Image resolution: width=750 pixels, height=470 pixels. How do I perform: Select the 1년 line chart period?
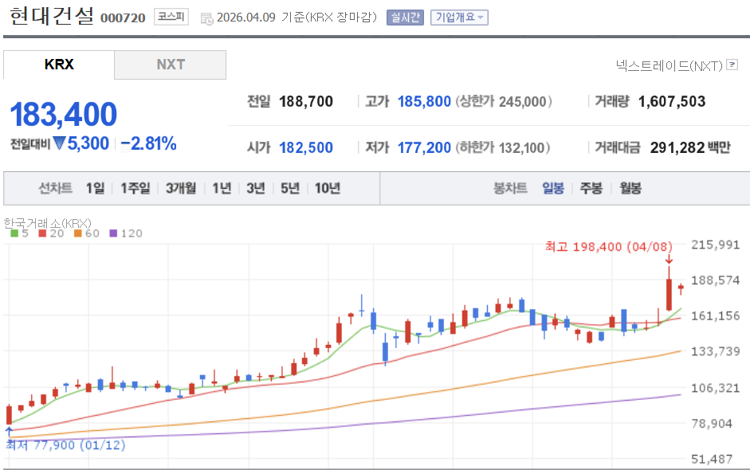click(222, 188)
